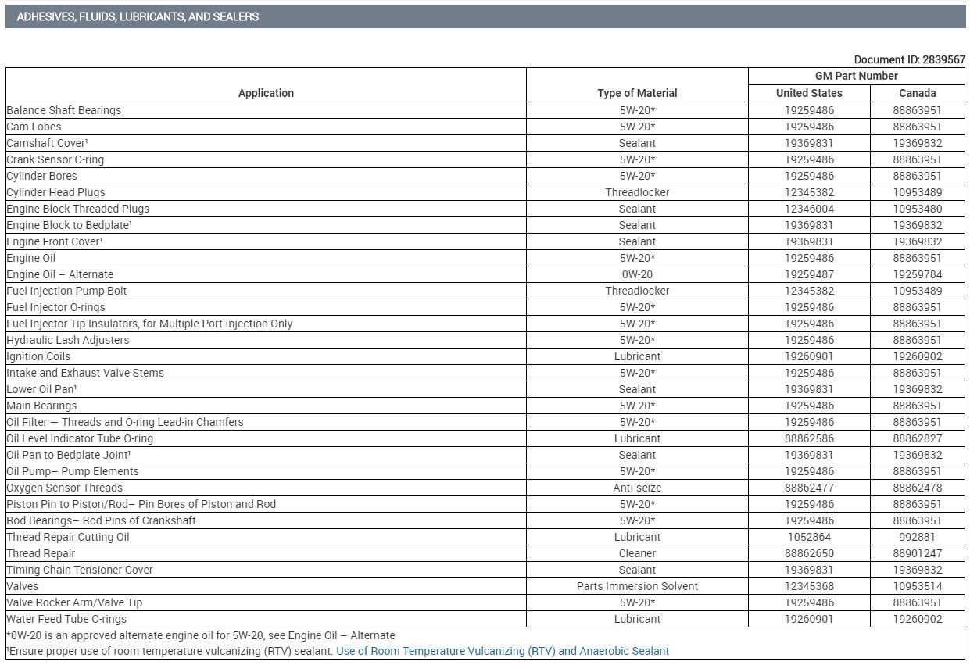Click the Application column header
The image size is (970, 665).
[266, 93]
